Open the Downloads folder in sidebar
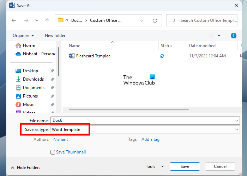This screenshot has width=247, height=176. click(x=33, y=79)
